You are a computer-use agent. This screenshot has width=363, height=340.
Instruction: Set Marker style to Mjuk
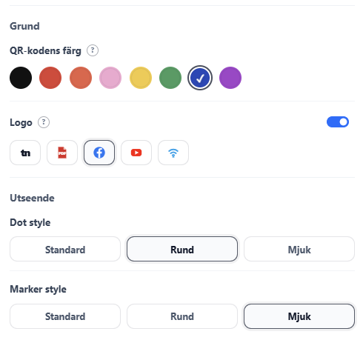point(299,316)
